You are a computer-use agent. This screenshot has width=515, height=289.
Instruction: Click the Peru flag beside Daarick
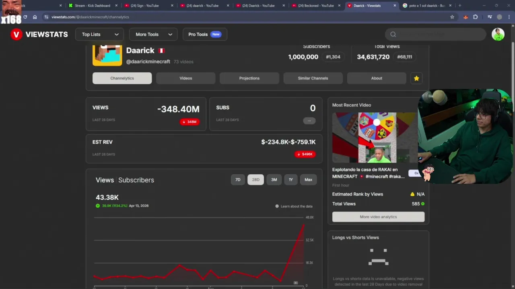pyautogui.click(x=161, y=51)
